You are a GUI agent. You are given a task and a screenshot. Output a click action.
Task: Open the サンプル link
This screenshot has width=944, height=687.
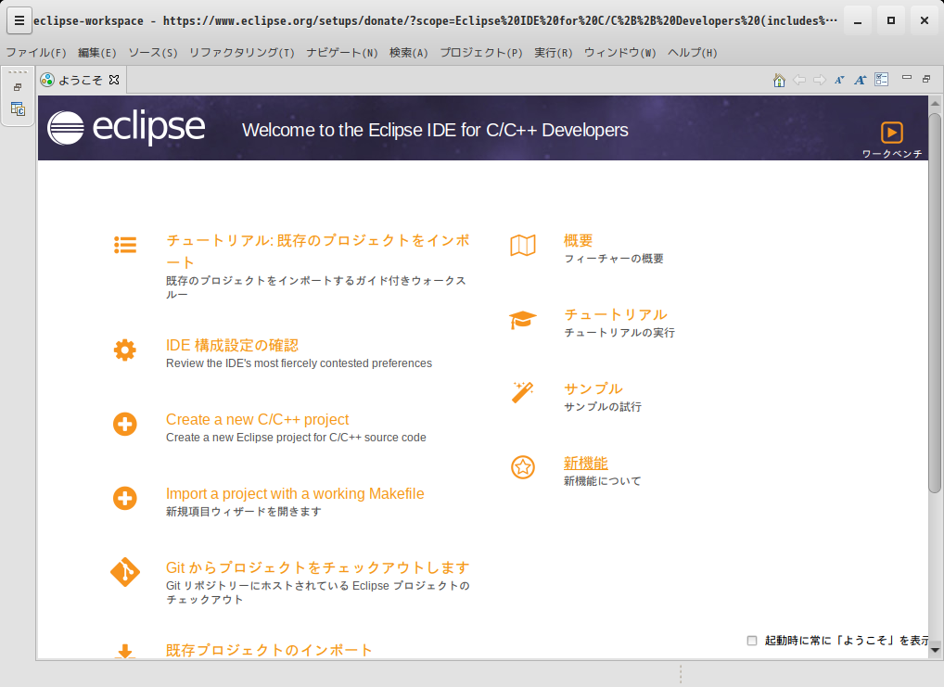click(x=593, y=389)
